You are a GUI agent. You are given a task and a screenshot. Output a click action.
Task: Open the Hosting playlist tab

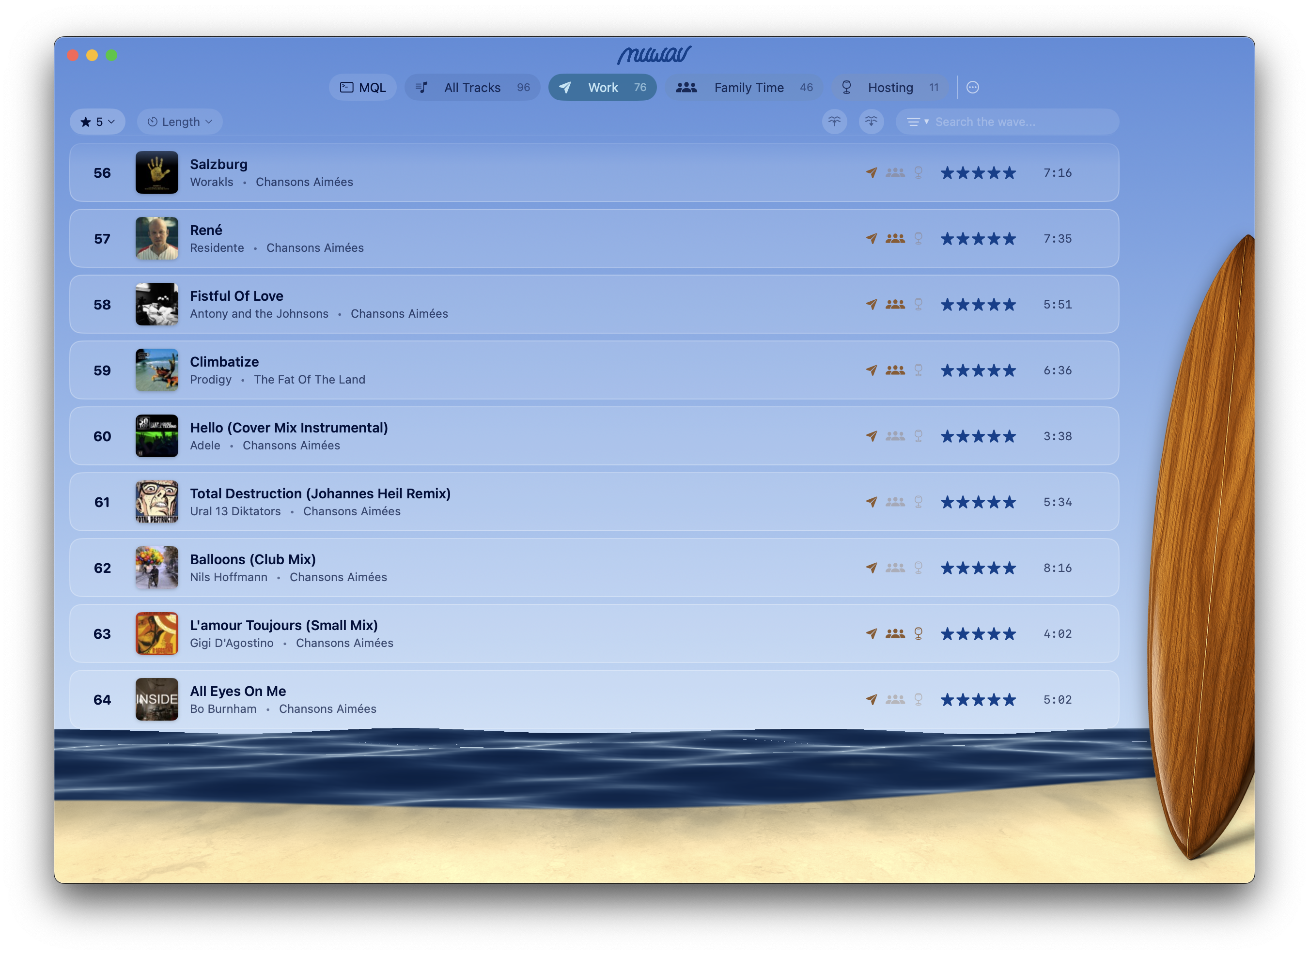(889, 87)
